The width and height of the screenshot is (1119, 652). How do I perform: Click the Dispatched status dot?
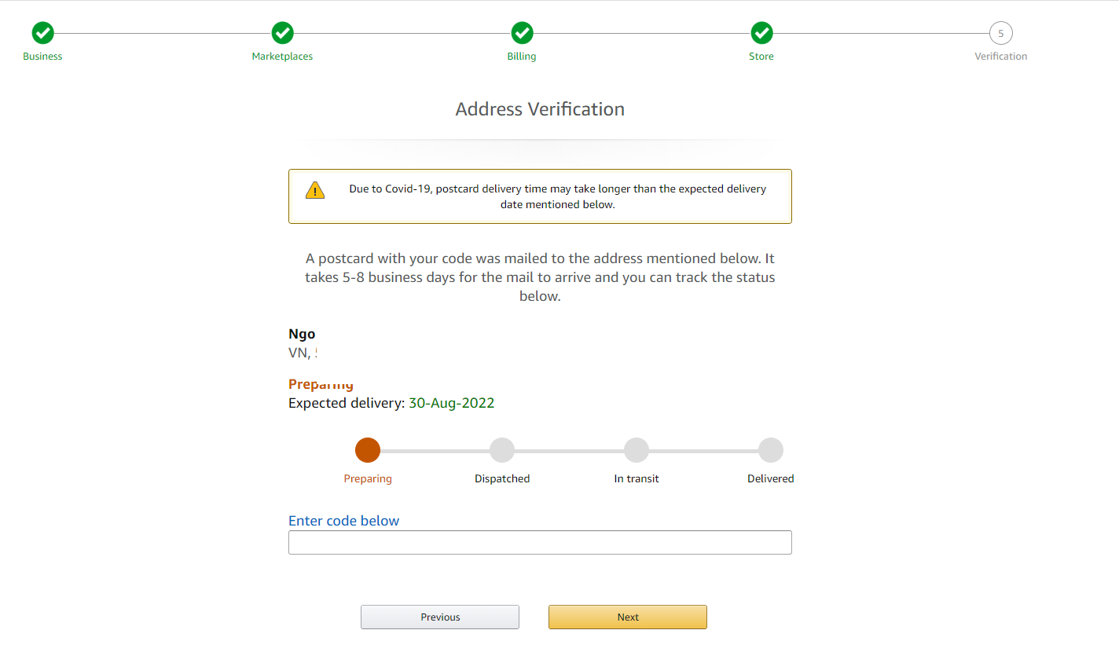(502, 450)
